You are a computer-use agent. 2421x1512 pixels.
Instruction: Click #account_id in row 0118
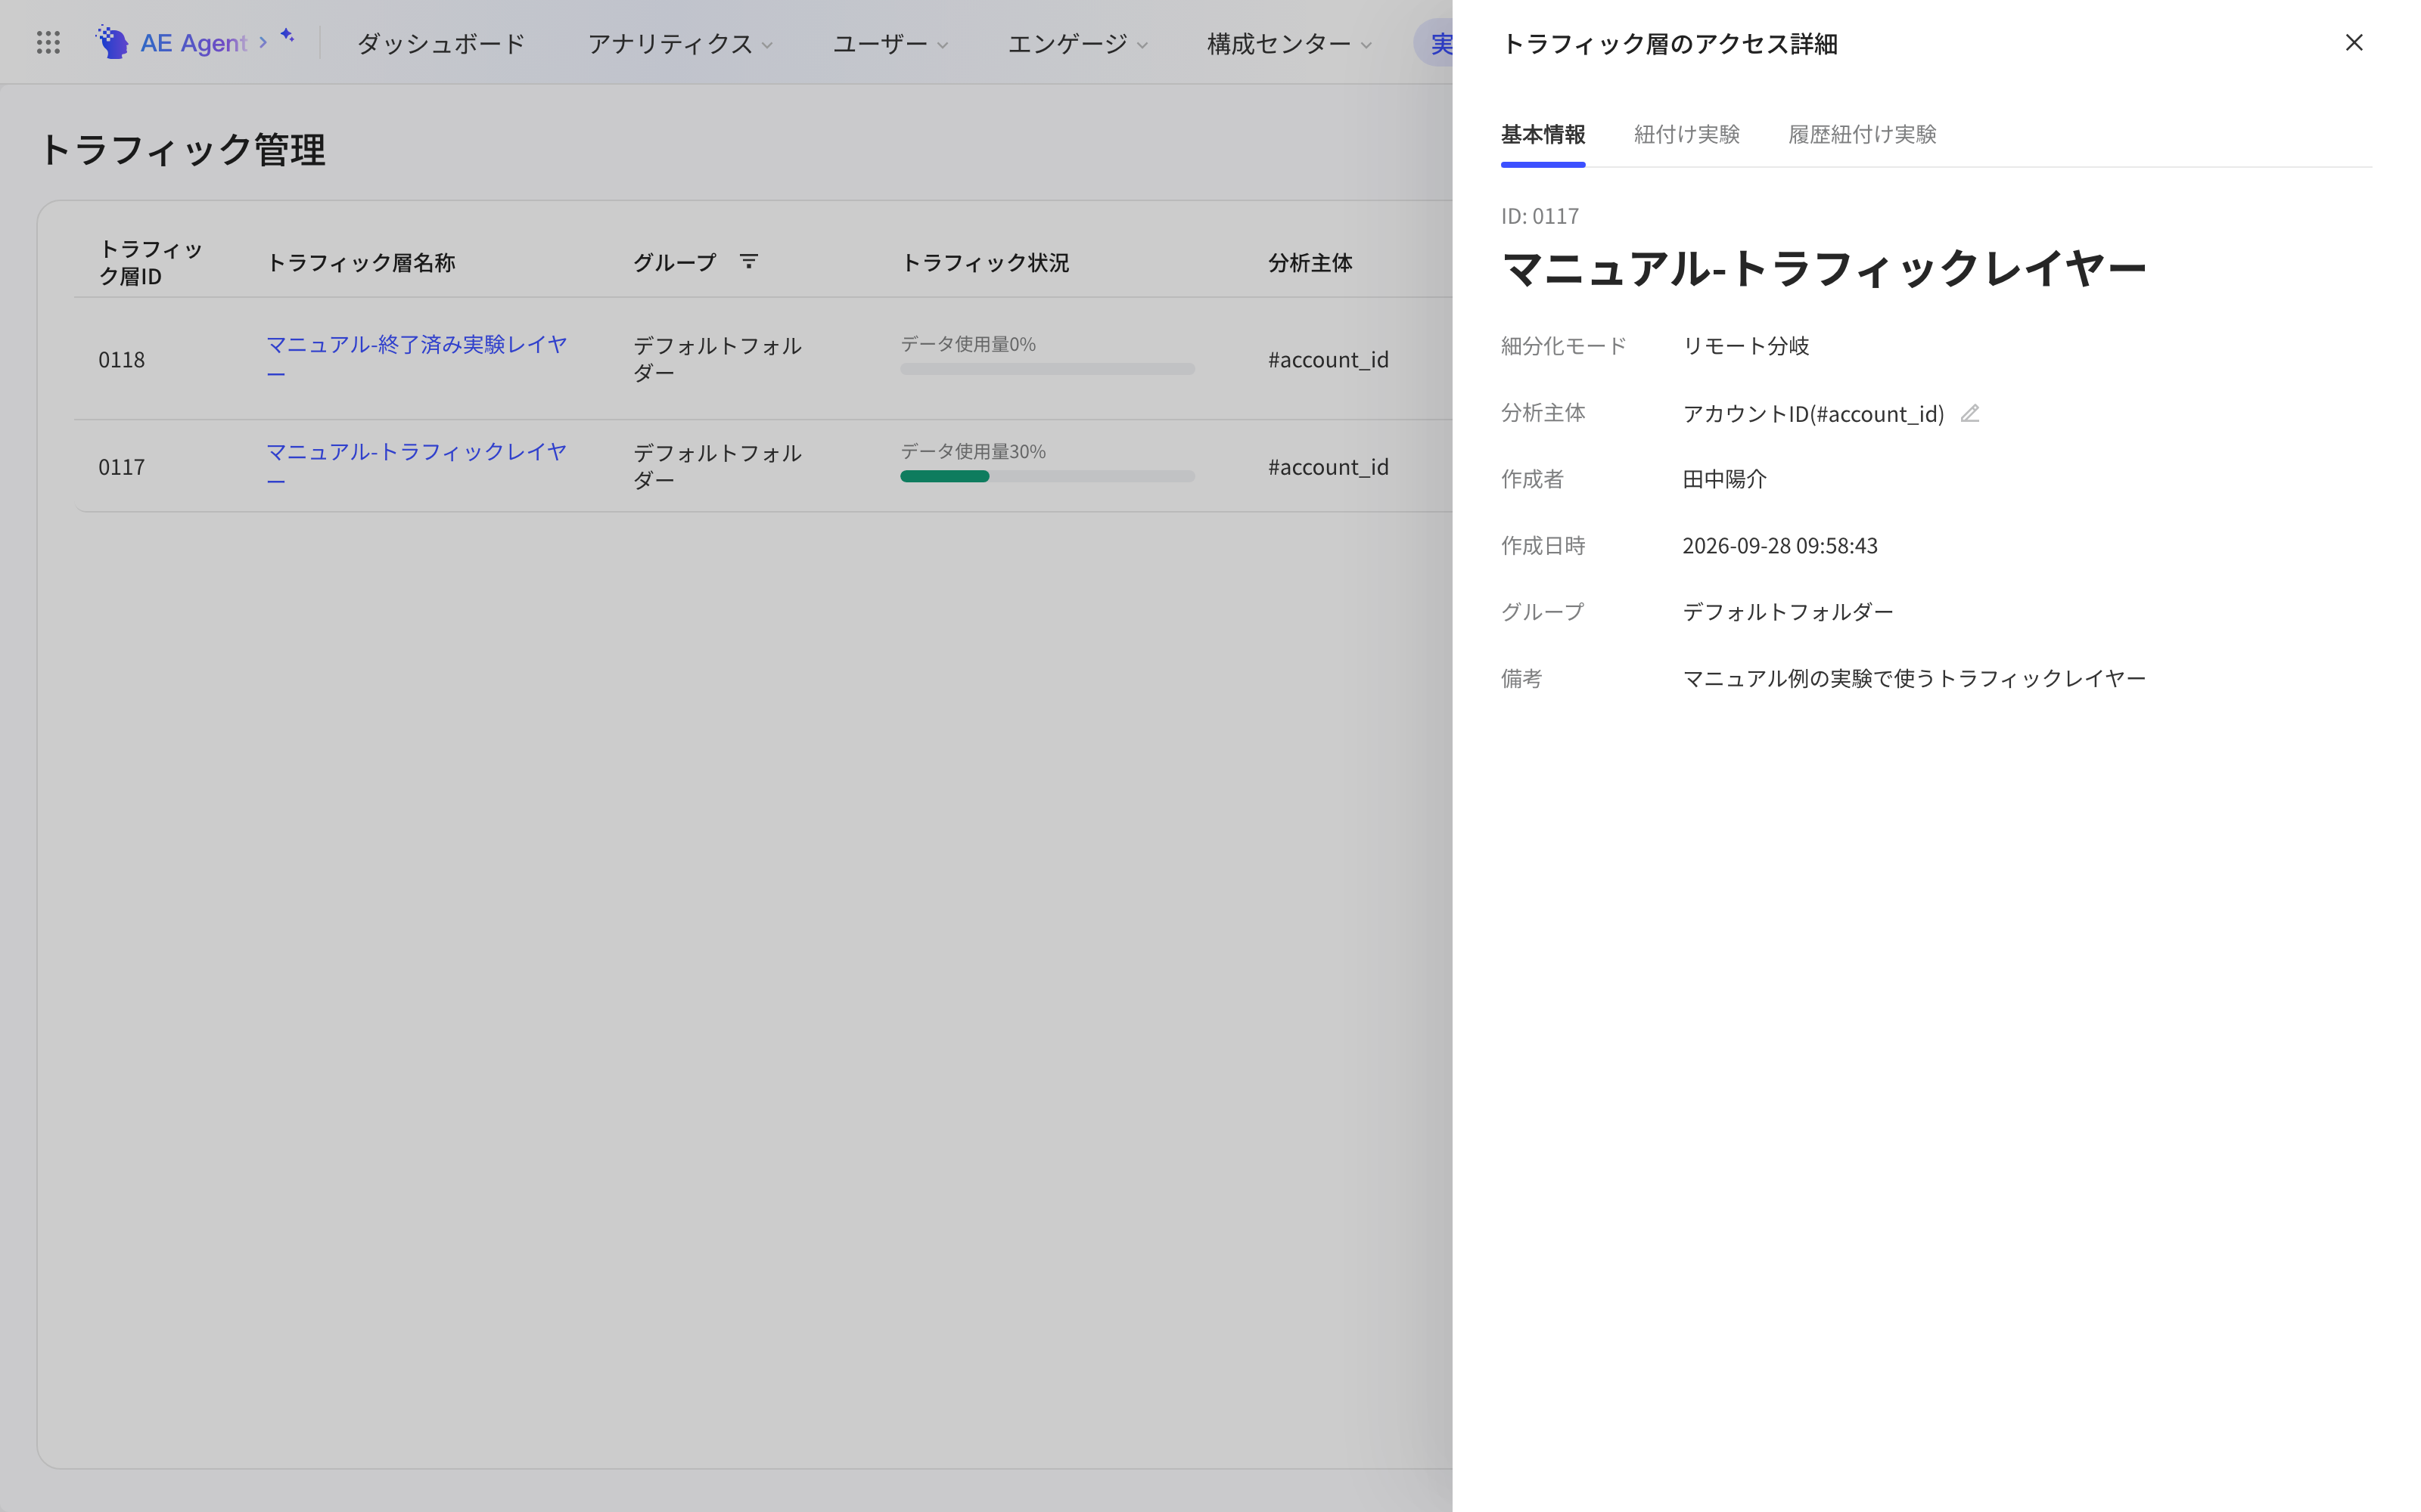1328,360
